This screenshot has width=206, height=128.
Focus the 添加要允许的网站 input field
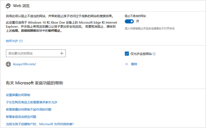36,53
